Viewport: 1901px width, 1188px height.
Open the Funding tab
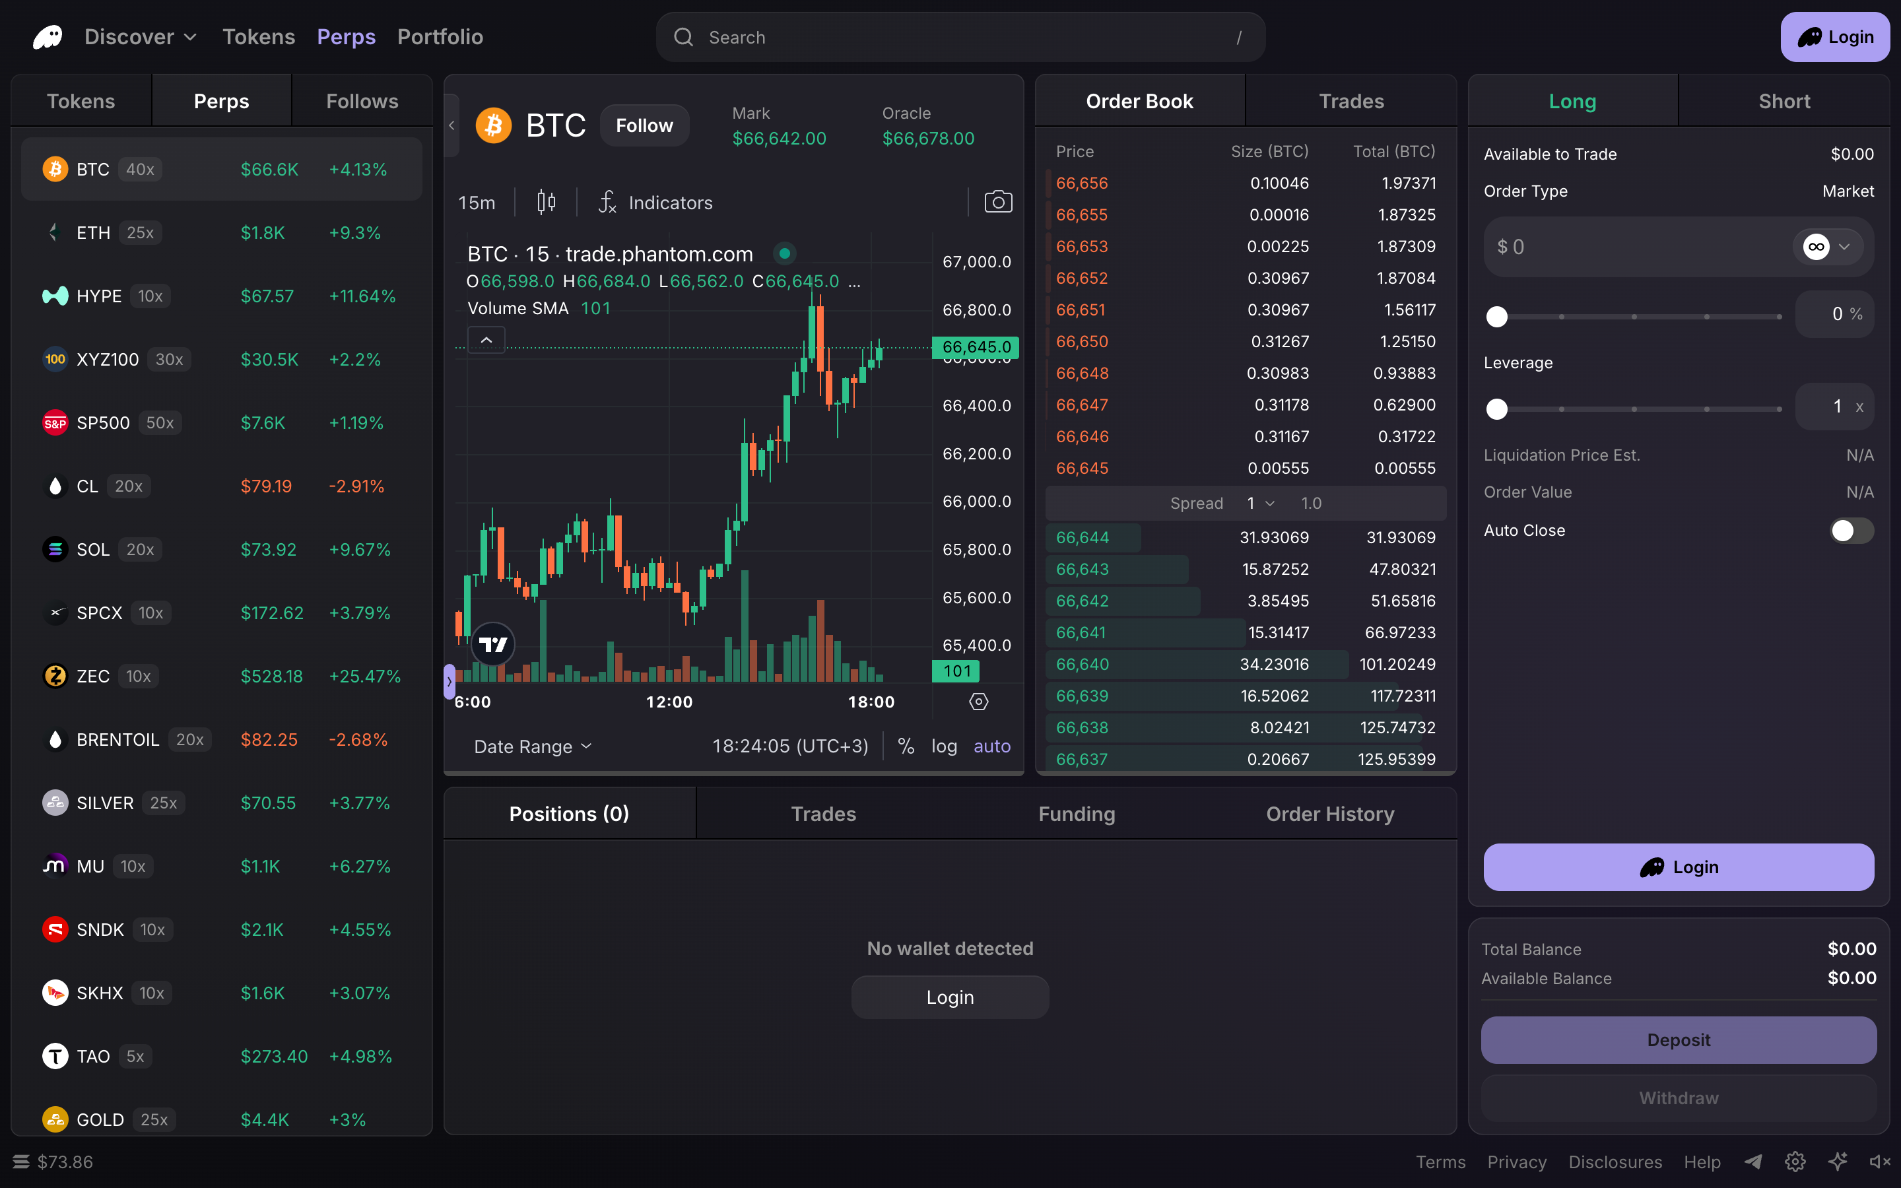1077,813
